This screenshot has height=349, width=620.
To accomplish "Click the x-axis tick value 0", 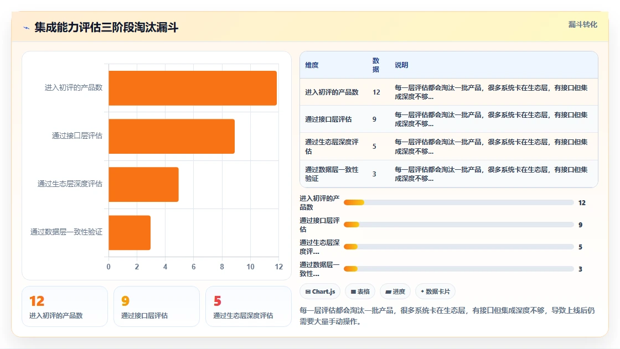I will (x=108, y=267).
